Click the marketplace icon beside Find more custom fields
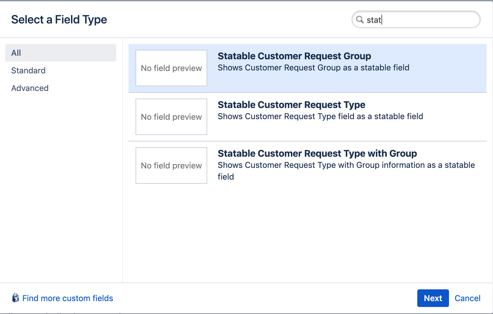The height and width of the screenshot is (314, 493). point(16,298)
